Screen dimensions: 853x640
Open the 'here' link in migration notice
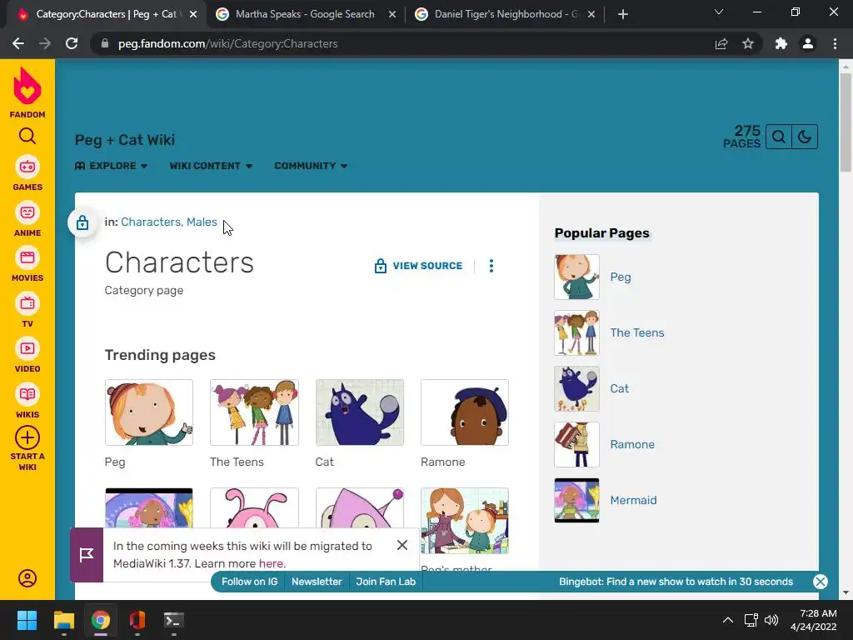point(271,563)
